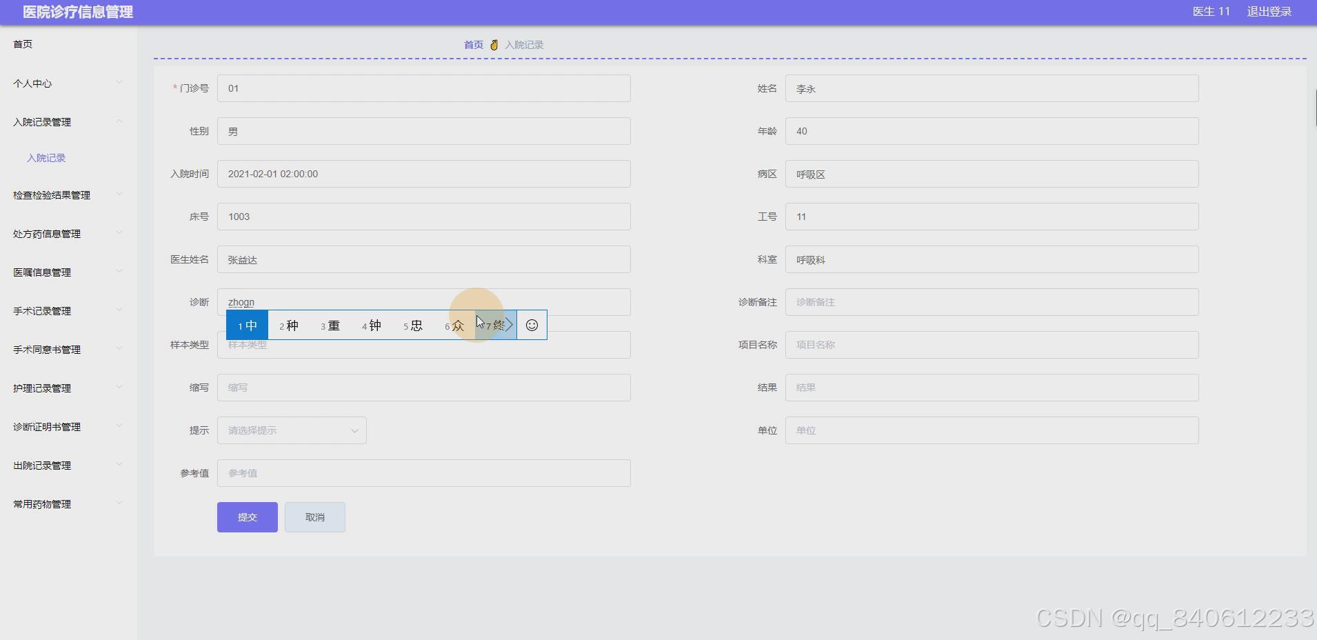The image size is (1317, 640).
Task: Focus the 年龄 field showing 40
Action: point(992,131)
